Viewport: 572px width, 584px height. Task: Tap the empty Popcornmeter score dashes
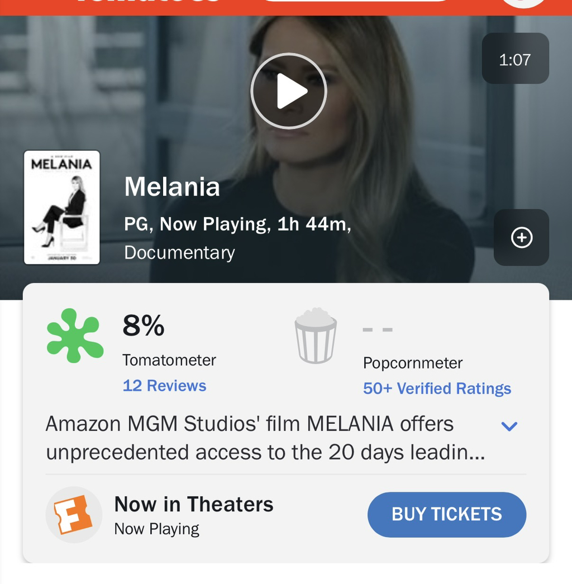click(x=378, y=329)
